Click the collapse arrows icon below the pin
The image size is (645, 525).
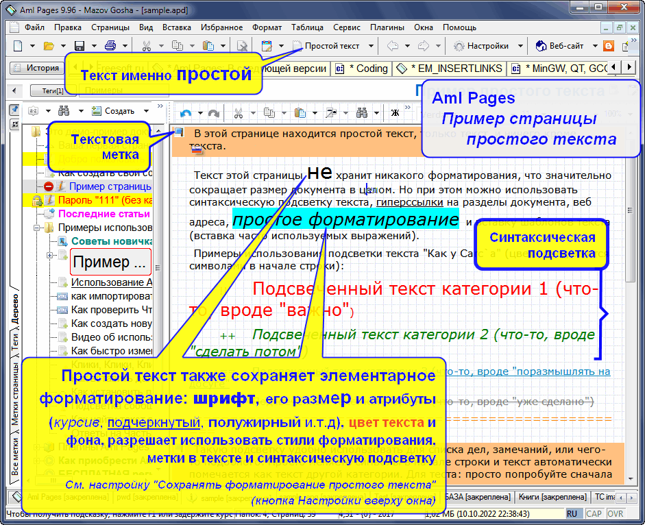pos(14,124)
